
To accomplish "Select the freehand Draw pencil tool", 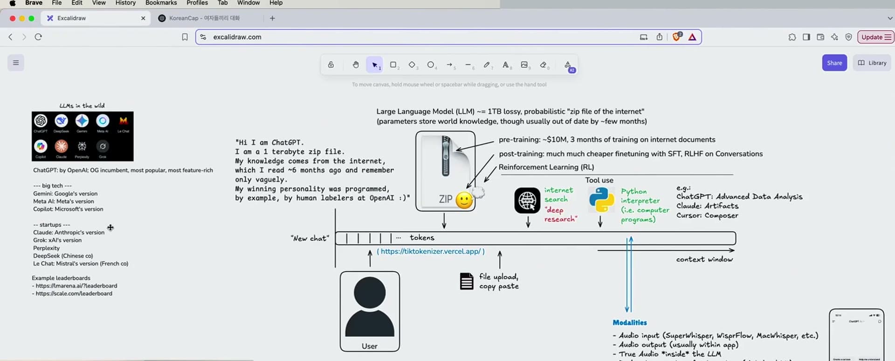I will pyautogui.click(x=487, y=65).
